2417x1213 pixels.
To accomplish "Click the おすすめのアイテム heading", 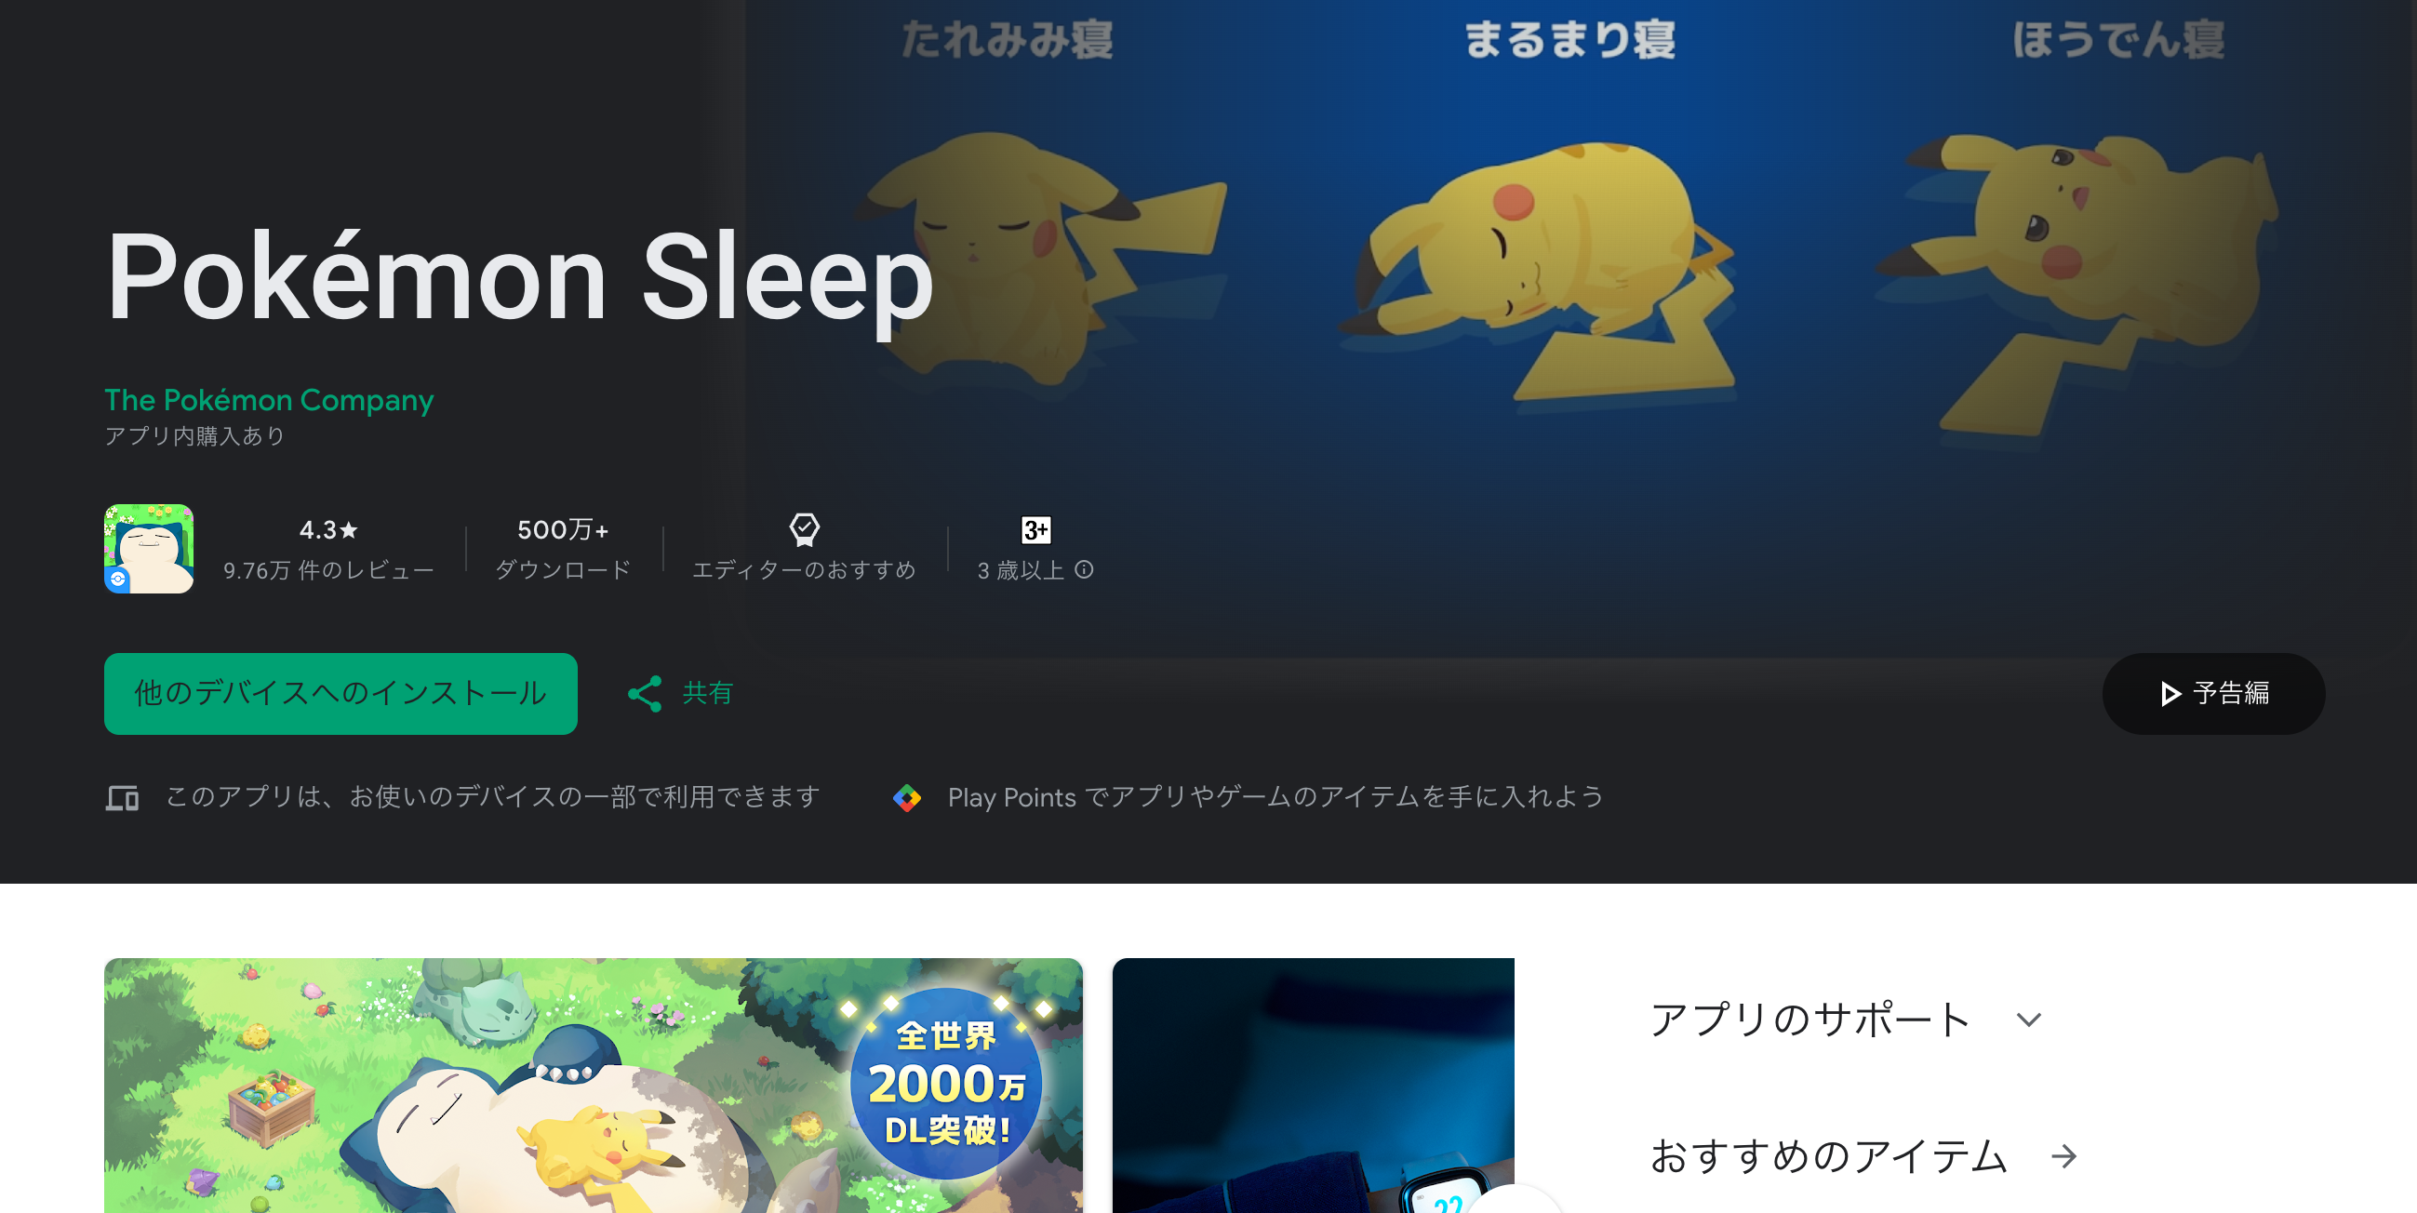I will pyautogui.click(x=1829, y=1155).
